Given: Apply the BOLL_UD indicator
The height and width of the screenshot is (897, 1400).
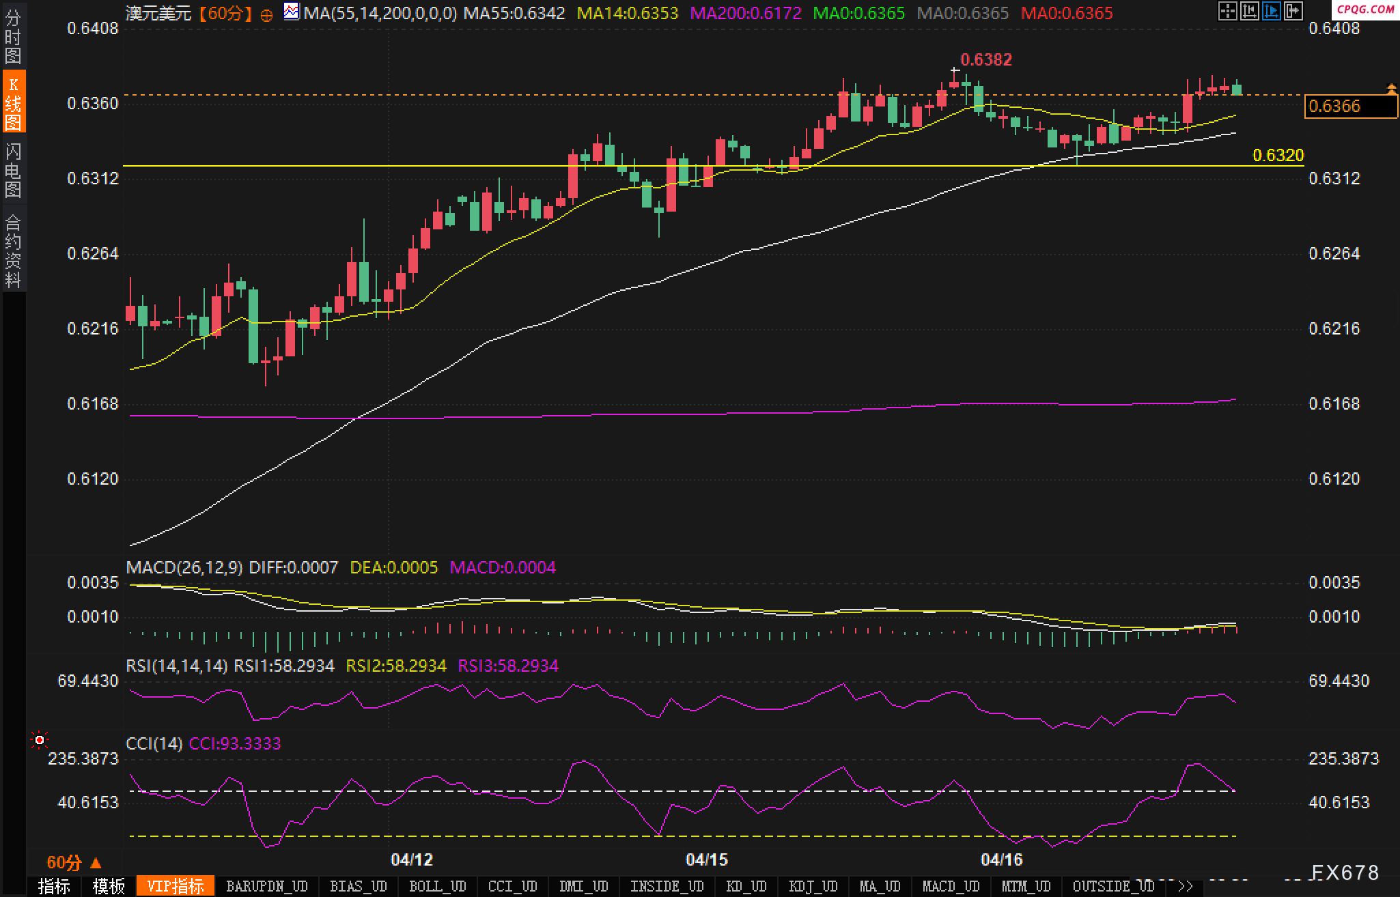Looking at the screenshot, I should 438,886.
